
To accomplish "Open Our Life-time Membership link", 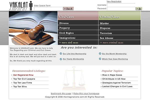I will point(74,54).
